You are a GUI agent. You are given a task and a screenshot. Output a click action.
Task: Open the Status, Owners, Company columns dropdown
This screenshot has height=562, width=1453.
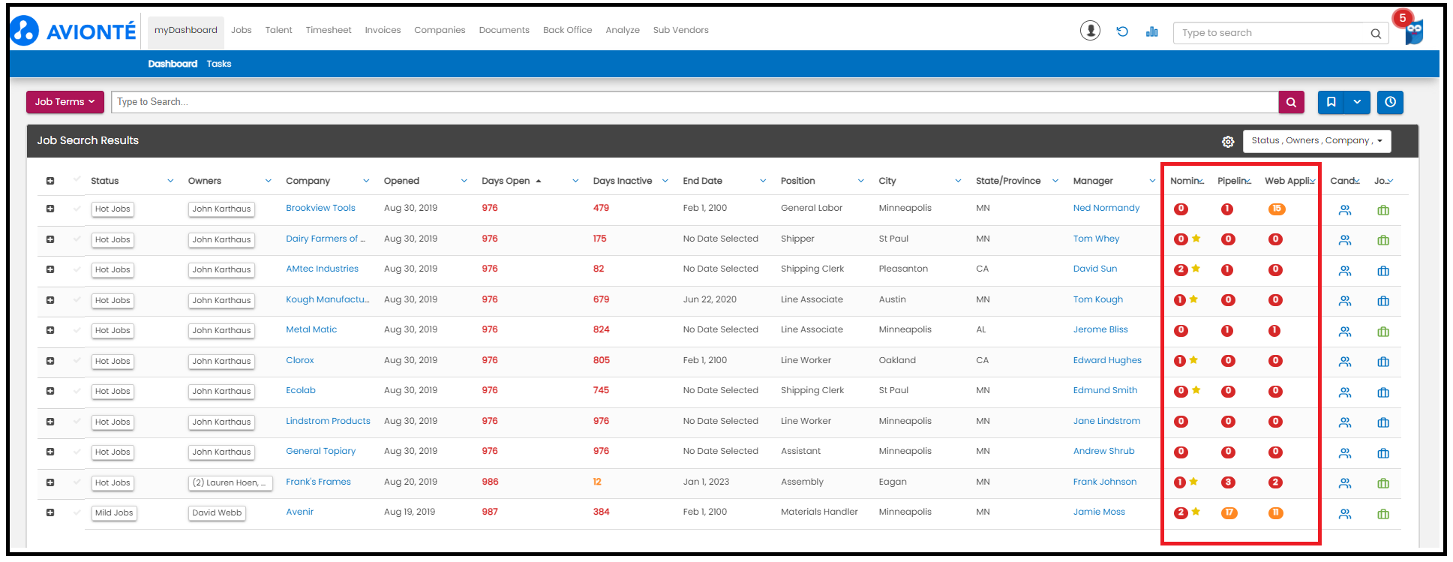pyautogui.click(x=1316, y=141)
